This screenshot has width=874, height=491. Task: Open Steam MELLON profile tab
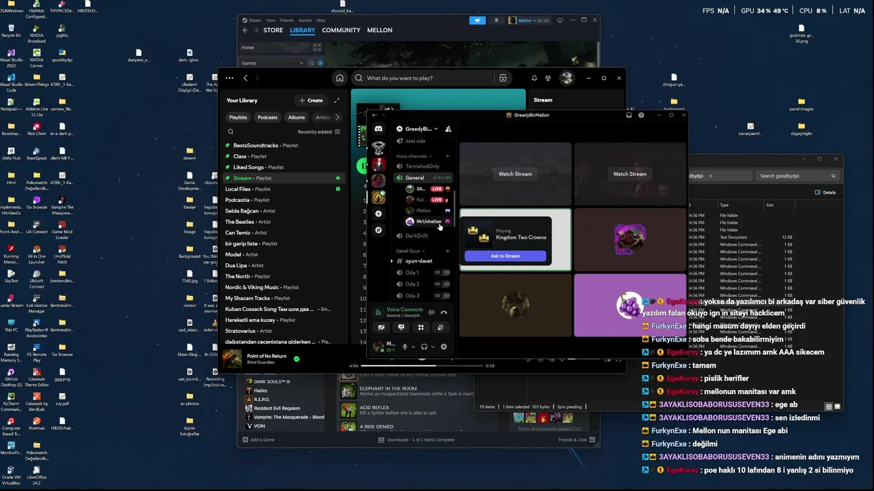[x=380, y=31]
